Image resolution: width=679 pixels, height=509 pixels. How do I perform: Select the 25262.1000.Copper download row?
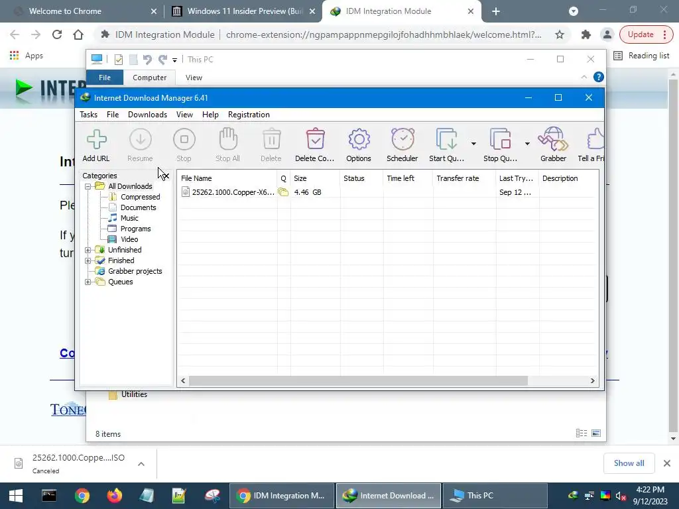[389, 192]
